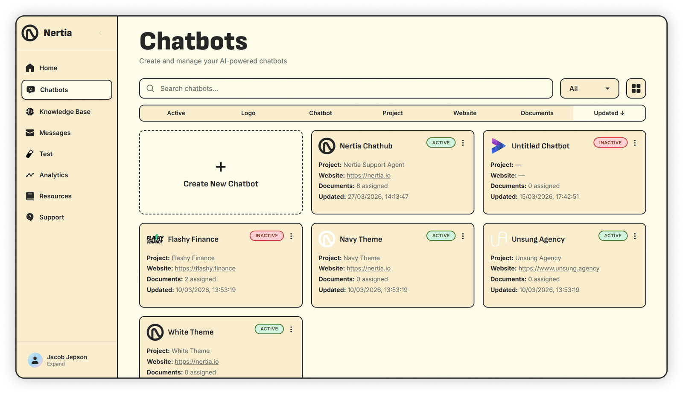
Task: Sort by the Documents column header
Action: pyautogui.click(x=537, y=113)
